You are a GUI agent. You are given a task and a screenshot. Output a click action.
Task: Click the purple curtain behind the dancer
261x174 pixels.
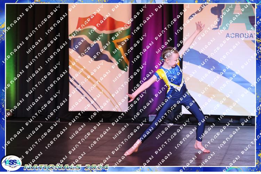146,52
